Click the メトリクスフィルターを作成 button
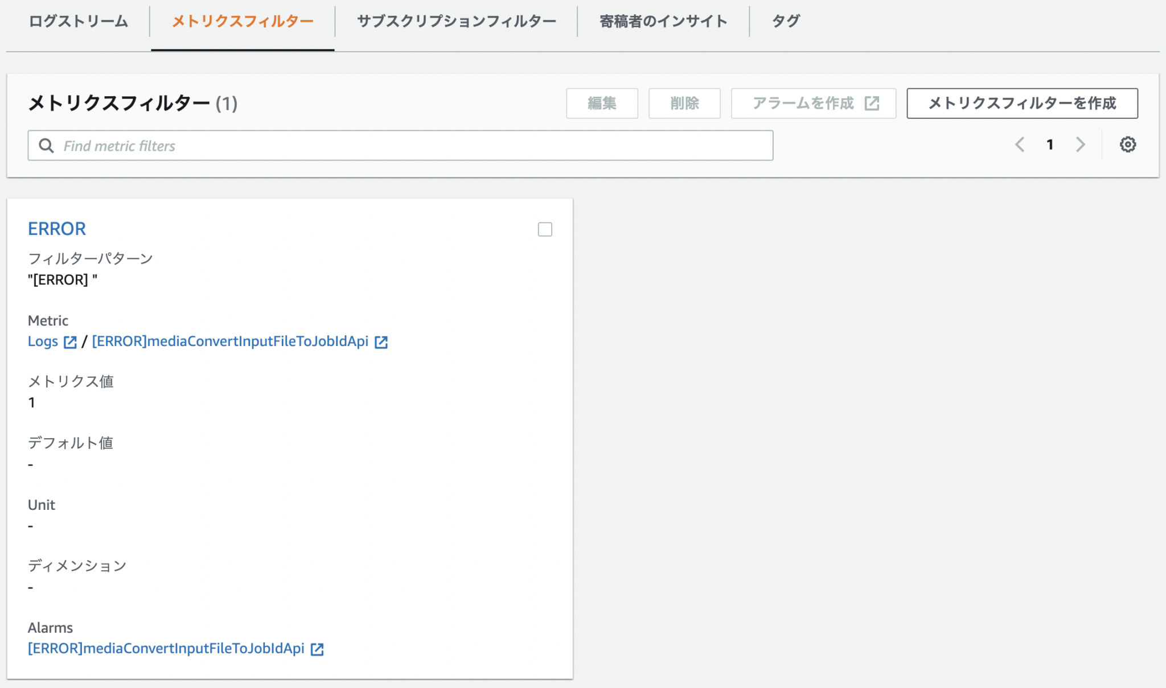1166x688 pixels. 1022,104
